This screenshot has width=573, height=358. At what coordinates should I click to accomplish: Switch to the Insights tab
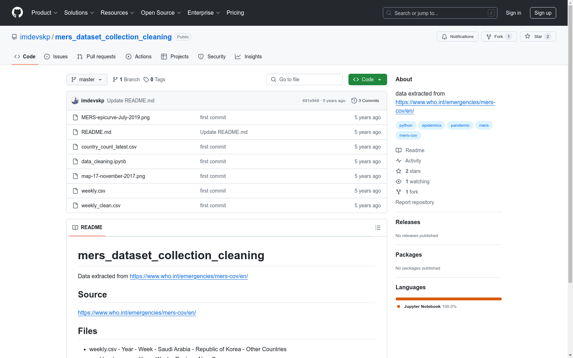click(248, 57)
